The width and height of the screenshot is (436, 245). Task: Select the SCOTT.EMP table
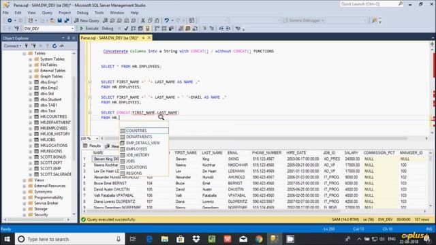coord(50,169)
